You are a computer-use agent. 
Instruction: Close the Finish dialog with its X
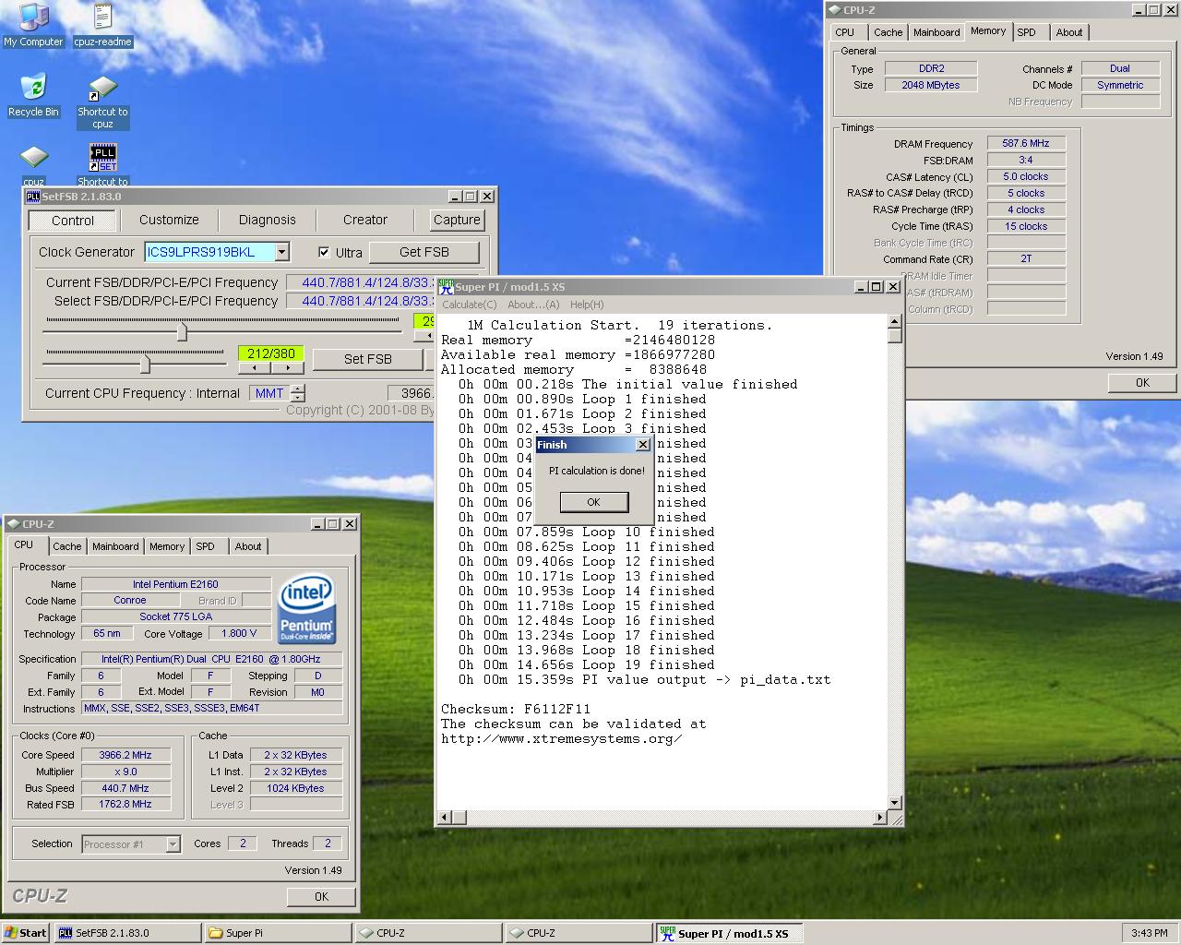[643, 445]
